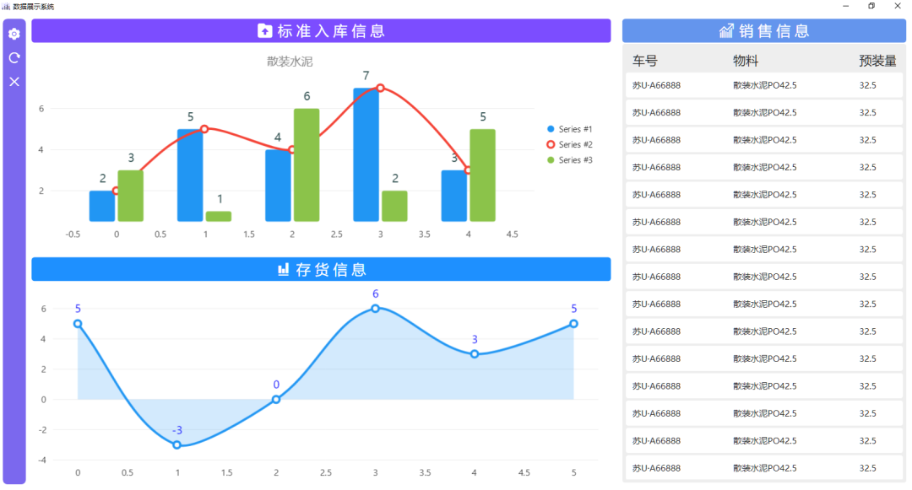Screen dimensions: 912x490
Task: Click the 物料 column header
Action: point(746,61)
